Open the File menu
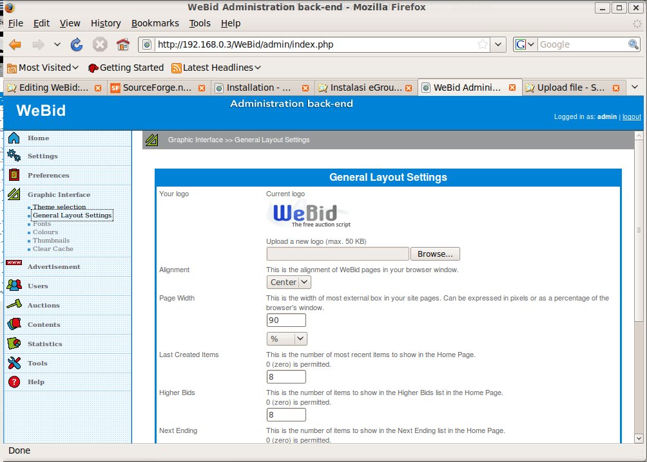 (x=15, y=23)
